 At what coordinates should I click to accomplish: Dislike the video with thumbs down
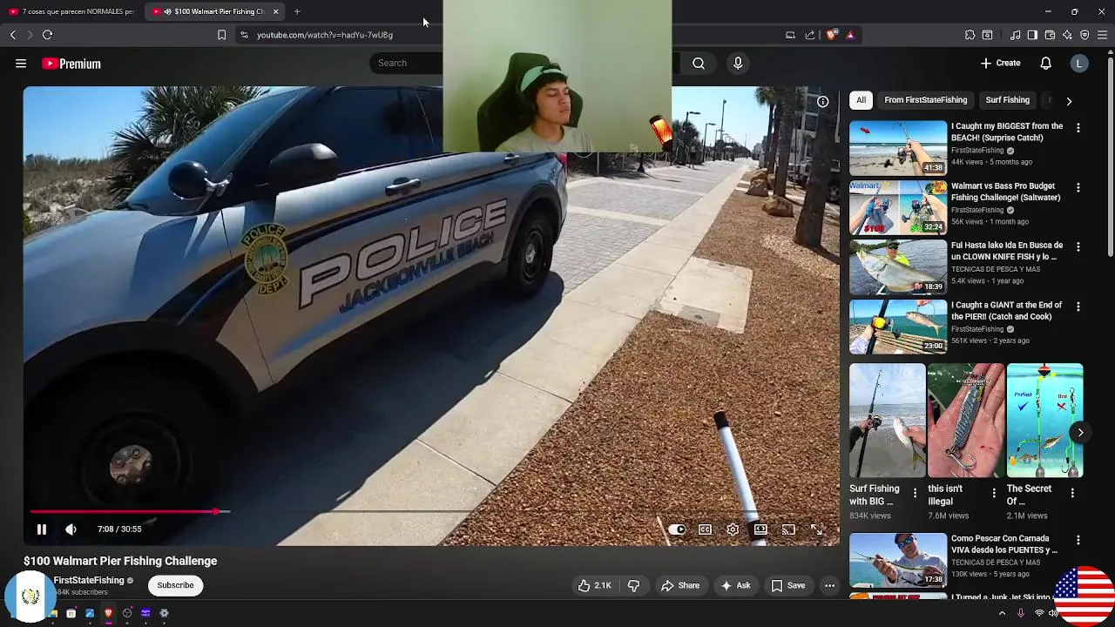[633, 585]
